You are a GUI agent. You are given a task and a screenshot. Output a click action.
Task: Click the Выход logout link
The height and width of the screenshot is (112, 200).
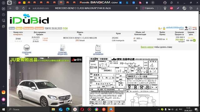pos(194,27)
